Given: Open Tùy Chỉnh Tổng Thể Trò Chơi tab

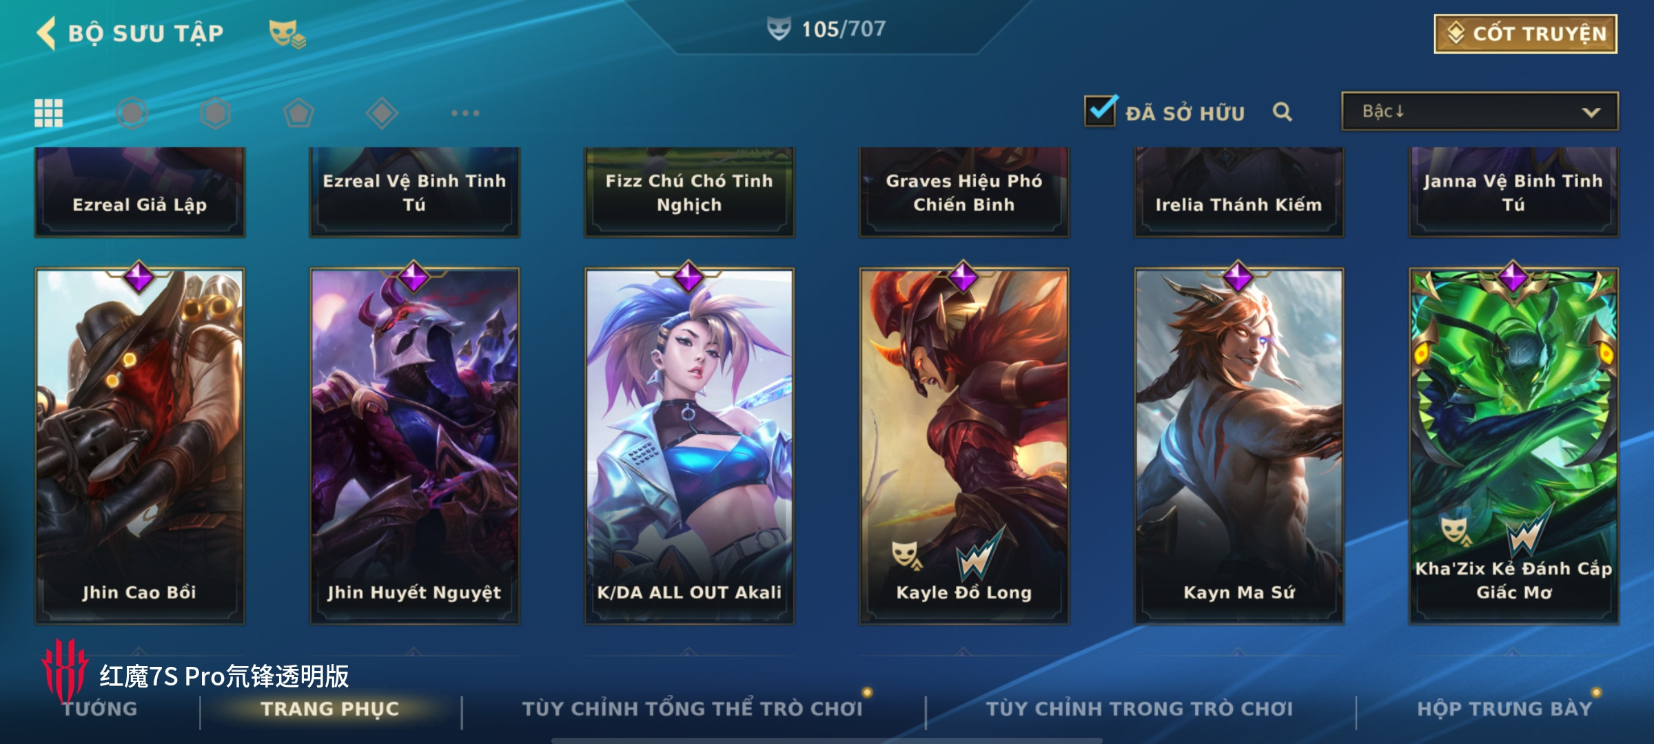Looking at the screenshot, I should click(x=693, y=708).
